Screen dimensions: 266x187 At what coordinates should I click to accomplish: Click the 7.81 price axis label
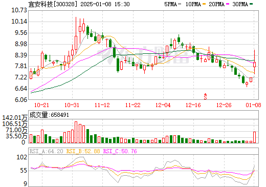point(21,66)
